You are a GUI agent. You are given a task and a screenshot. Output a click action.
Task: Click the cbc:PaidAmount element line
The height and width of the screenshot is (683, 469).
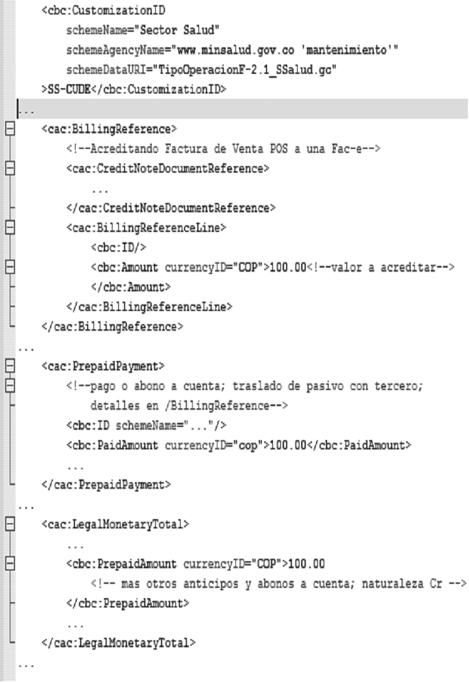(x=239, y=445)
